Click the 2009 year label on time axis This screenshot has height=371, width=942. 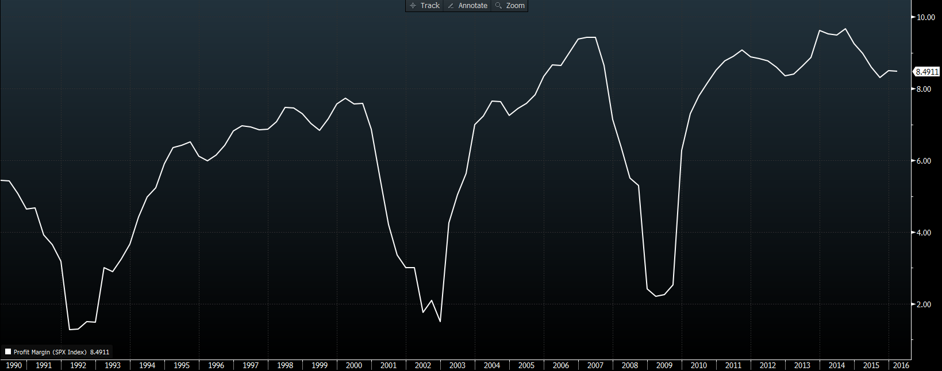(664, 365)
